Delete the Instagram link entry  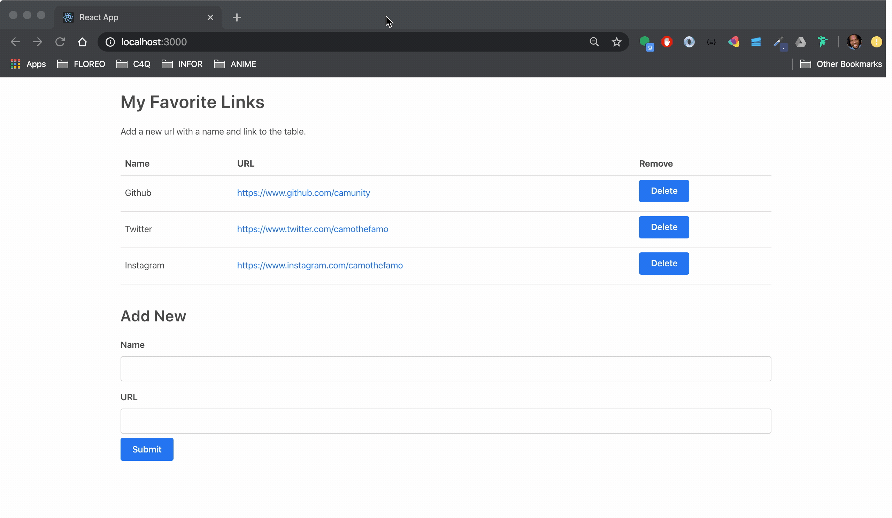[664, 263]
